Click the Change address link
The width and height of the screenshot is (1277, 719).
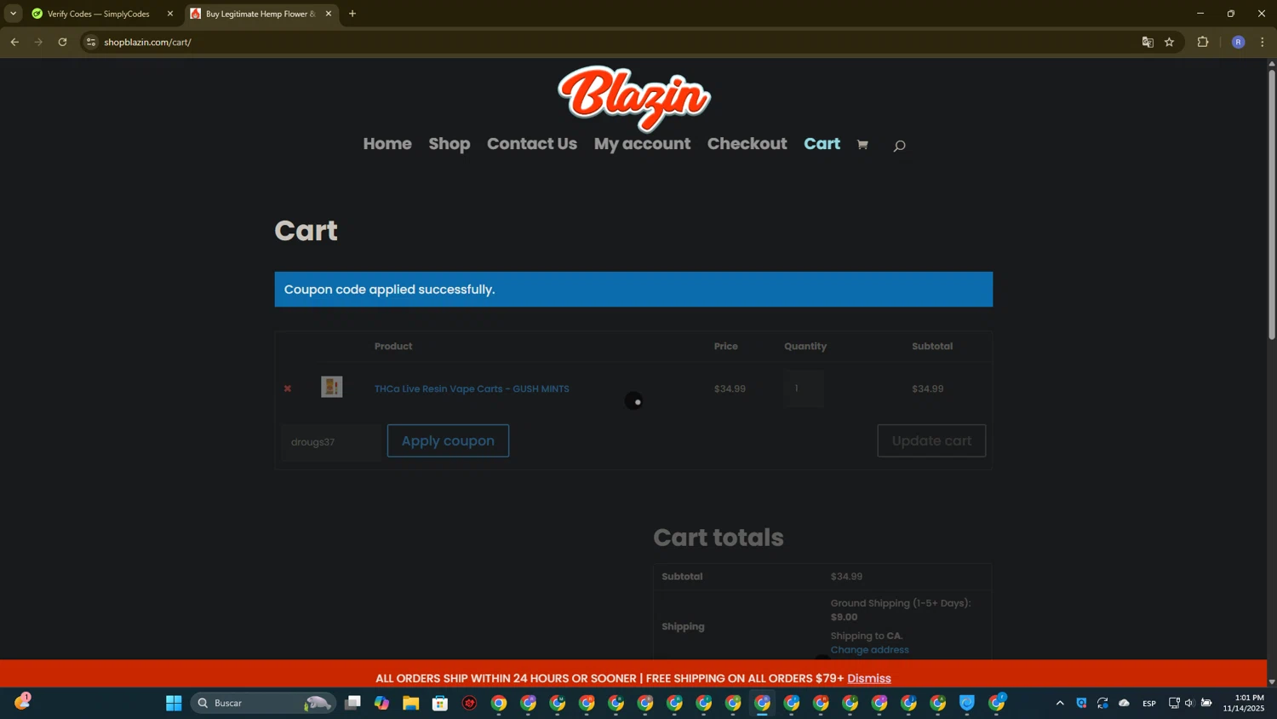pos(869,649)
